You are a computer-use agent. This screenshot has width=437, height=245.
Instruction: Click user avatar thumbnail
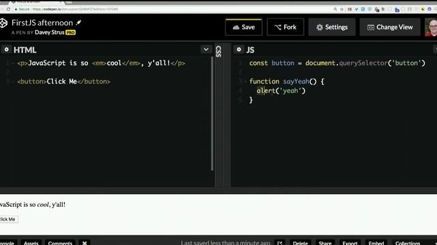point(431,27)
